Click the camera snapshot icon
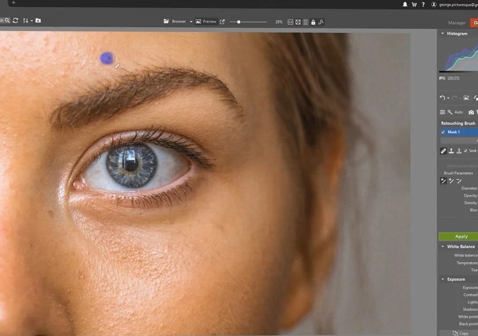This screenshot has height=336, width=478. (471, 113)
